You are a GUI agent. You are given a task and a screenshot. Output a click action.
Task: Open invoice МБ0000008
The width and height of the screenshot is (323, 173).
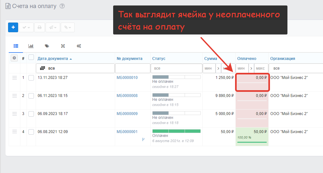point(127,96)
